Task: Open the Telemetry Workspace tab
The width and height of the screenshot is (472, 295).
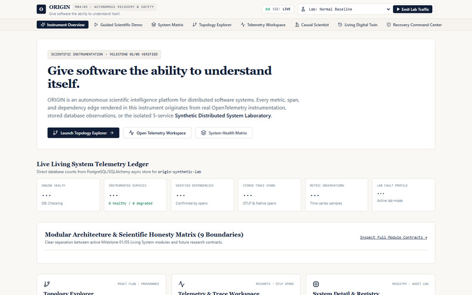Action: pyautogui.click(x=263, y=25)
